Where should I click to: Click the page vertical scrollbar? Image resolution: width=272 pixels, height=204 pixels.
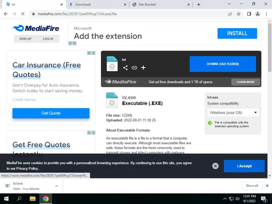[270, 47]
